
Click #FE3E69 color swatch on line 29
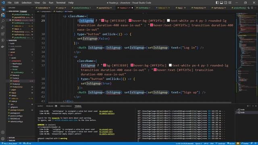coord(103,21)
